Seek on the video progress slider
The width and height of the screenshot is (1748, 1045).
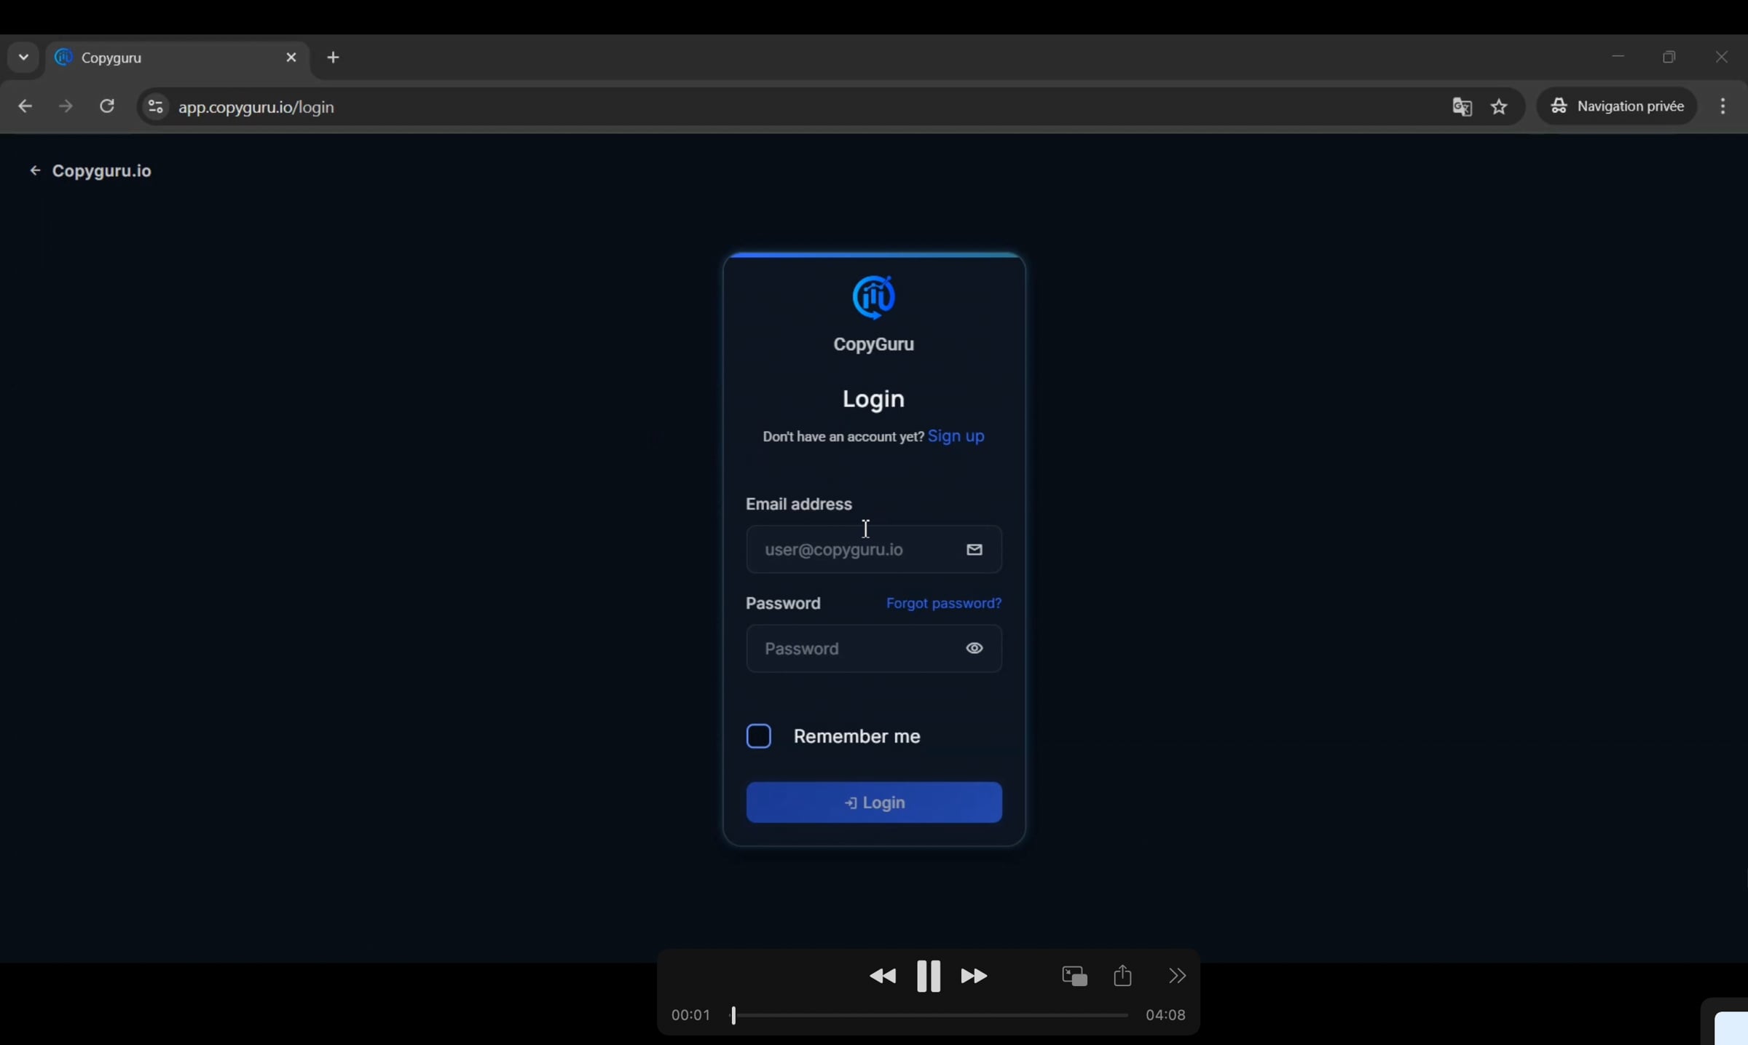[929, 1015]
